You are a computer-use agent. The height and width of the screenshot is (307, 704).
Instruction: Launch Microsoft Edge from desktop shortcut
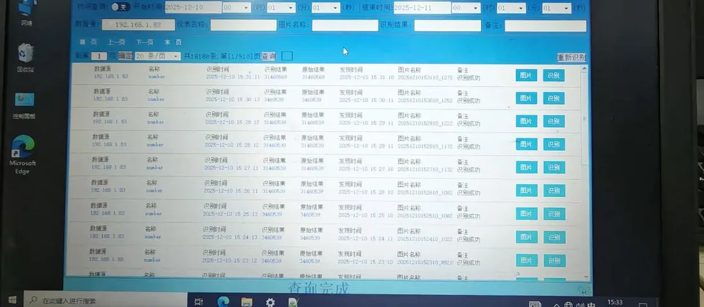22,154
